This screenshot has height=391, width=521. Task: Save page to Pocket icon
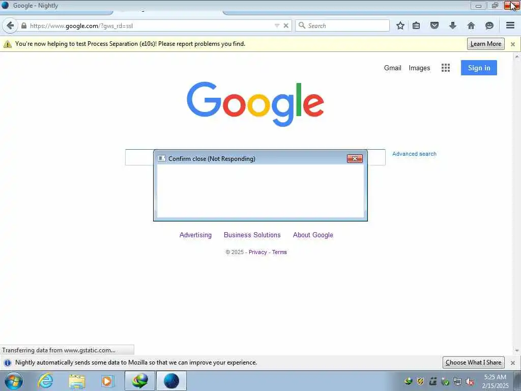[x=435, y=25]
